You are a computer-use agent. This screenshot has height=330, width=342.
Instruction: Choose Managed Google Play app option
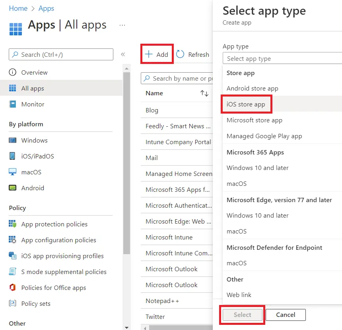[264, 136]
